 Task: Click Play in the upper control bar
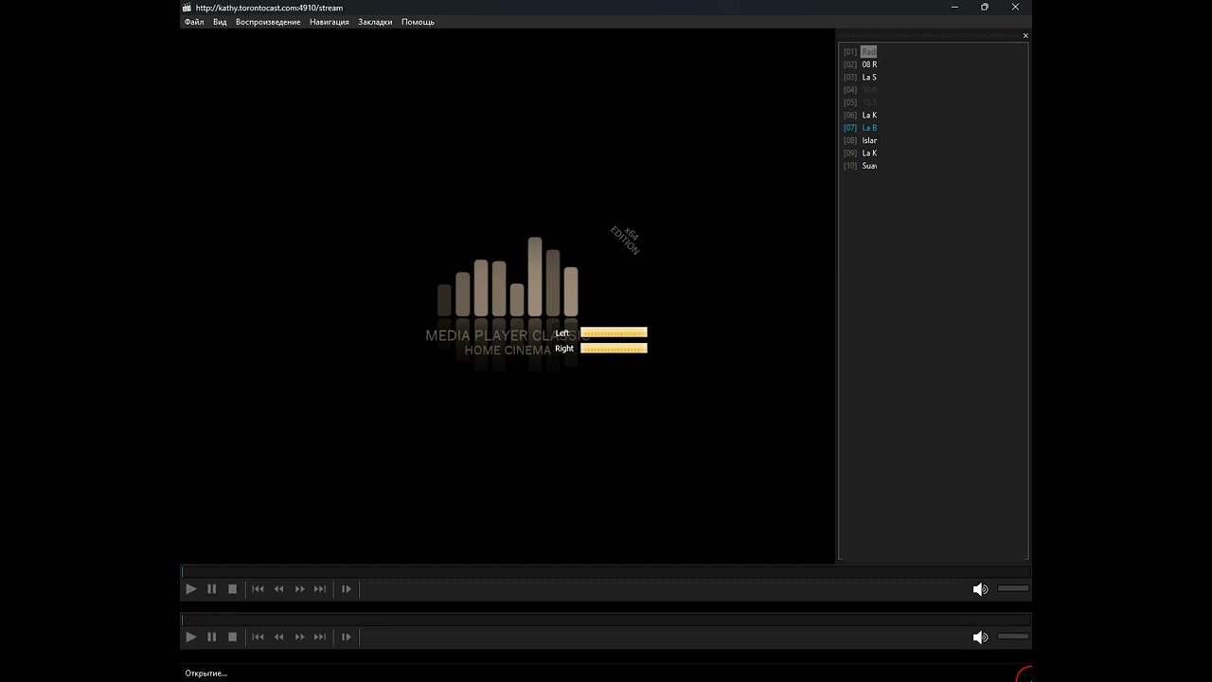tap(191, 589)
